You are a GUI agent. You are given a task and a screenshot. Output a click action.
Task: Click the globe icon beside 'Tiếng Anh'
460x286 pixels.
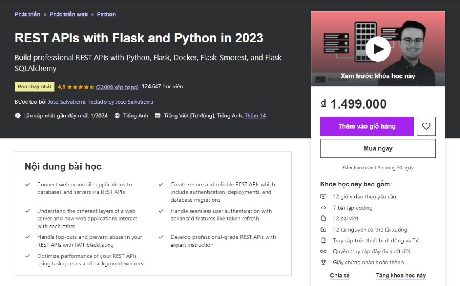point(116,115)
